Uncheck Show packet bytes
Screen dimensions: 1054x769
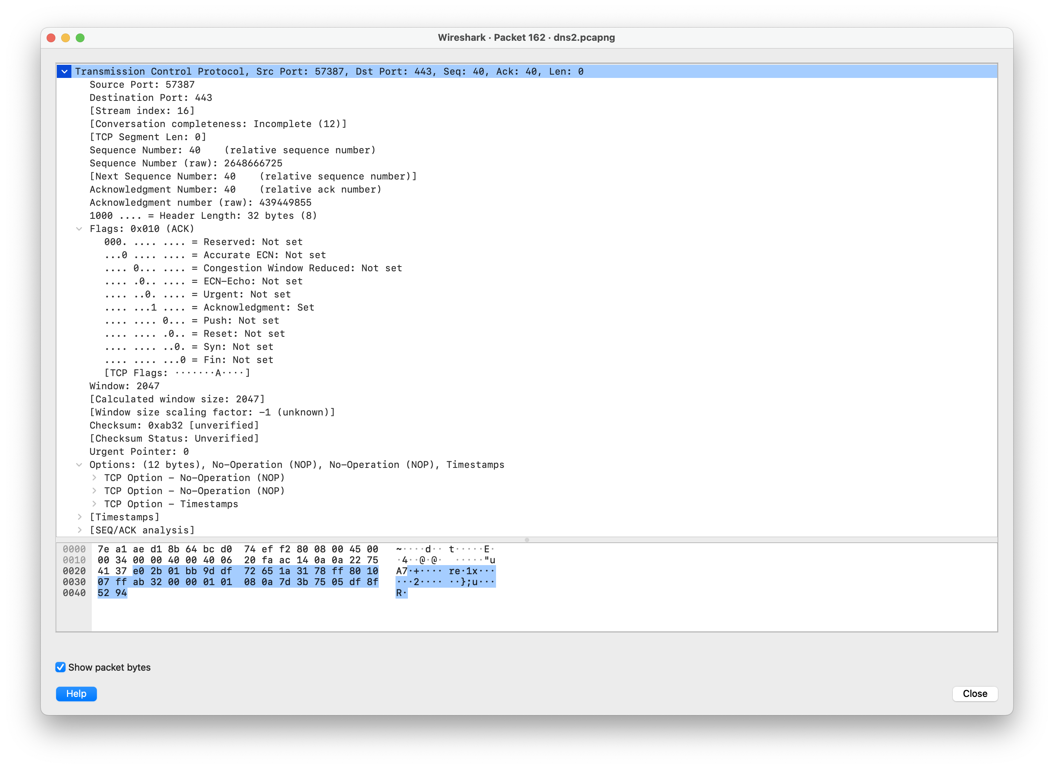coord(60,667)
